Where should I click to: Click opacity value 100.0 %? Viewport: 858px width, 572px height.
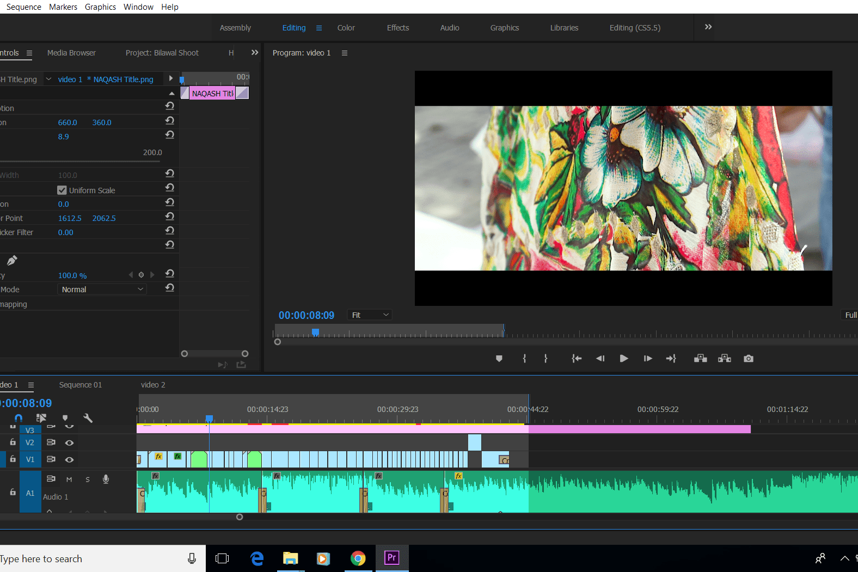(x=72, y=275)
